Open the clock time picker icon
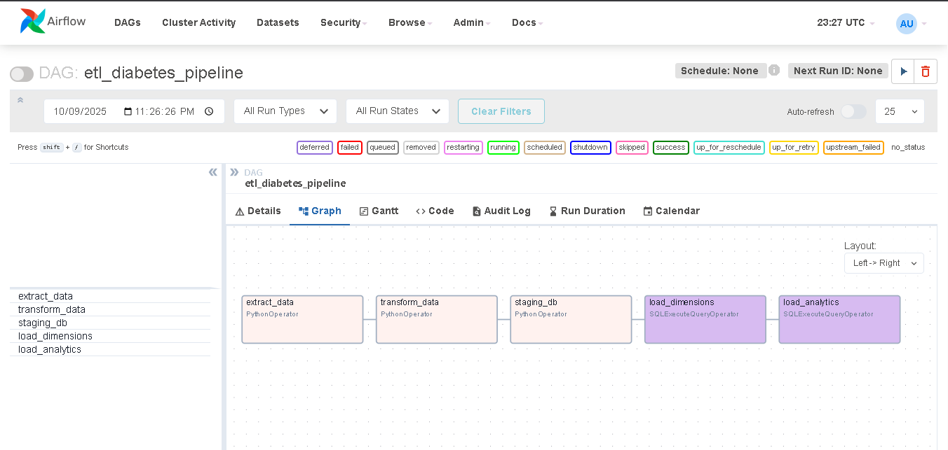The height and width of the screenshot is (450, 948). coord(209,111)
